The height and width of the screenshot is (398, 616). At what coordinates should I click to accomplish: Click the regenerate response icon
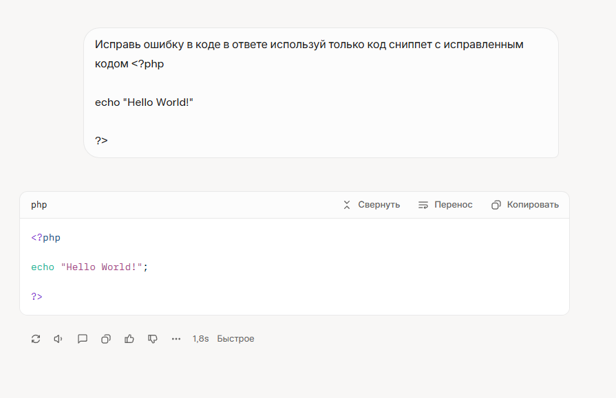(36, 339)
